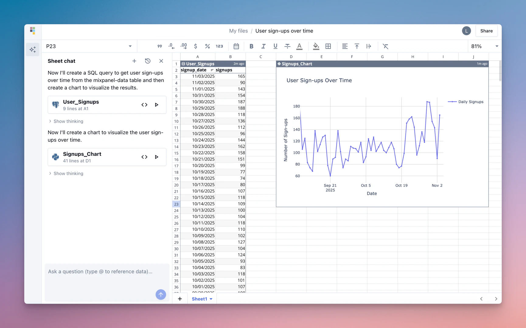Open the fill color tool

(316, 46)
